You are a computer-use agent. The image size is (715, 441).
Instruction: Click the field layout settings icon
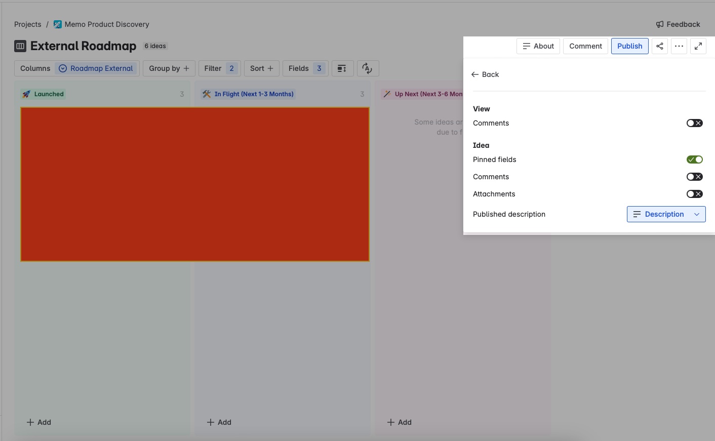click(342, 68)
